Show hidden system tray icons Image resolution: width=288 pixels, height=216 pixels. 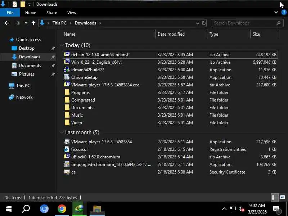point(224,209)
